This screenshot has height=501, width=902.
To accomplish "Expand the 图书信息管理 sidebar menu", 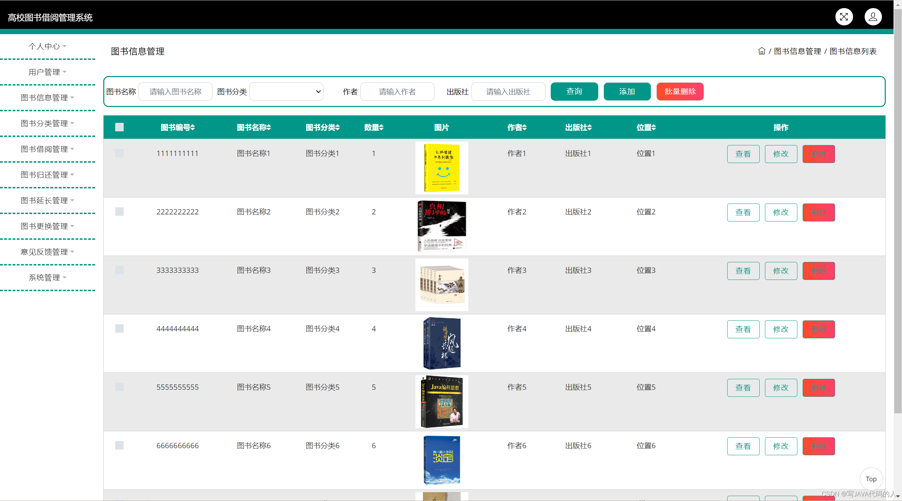I will click(48, 98).
